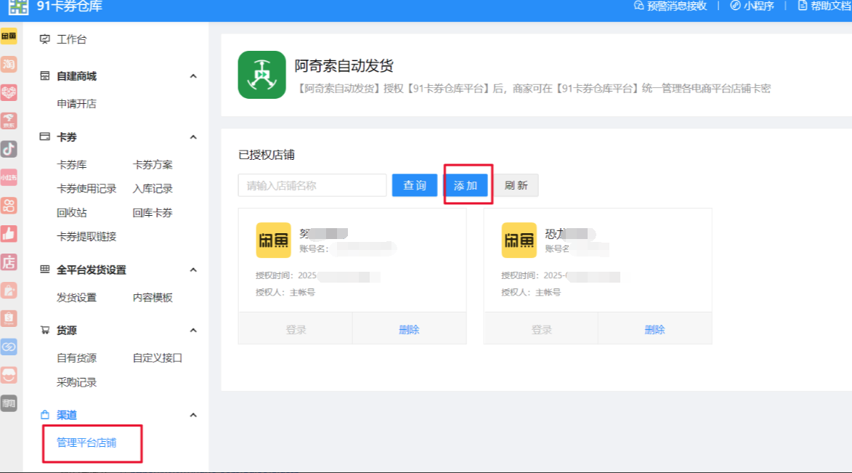
Task: Open the thumbs-up platform icon
Action: click(9, 234)
